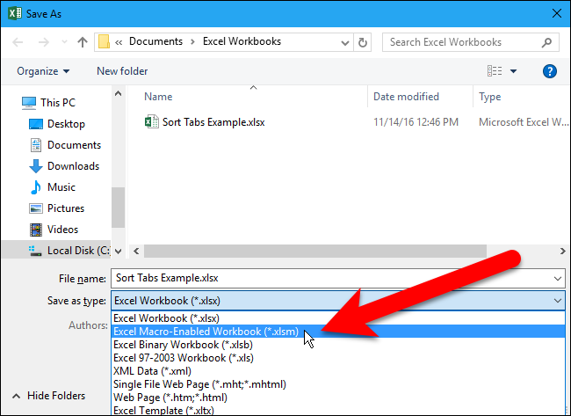Open the help question mark icon
This screenshot has height=416, width=571.
click(550, 71)
